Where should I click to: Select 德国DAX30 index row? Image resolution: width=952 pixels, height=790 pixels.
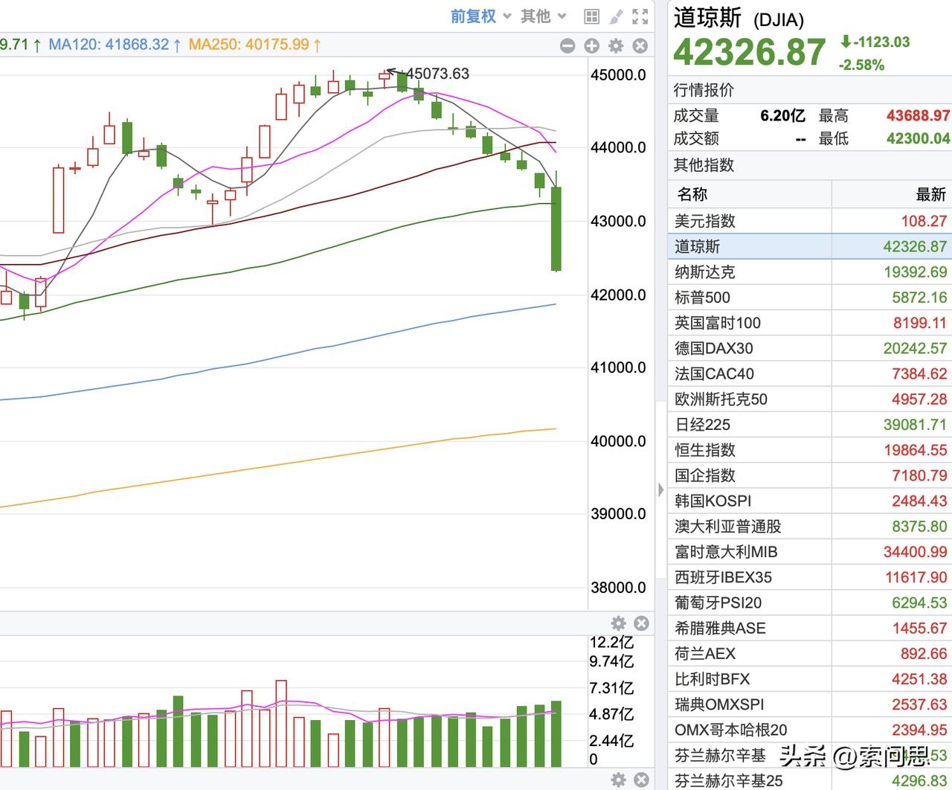click(x=810, y=348)
